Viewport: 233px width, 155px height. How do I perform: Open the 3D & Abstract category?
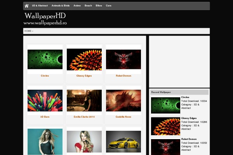point(40,6)
